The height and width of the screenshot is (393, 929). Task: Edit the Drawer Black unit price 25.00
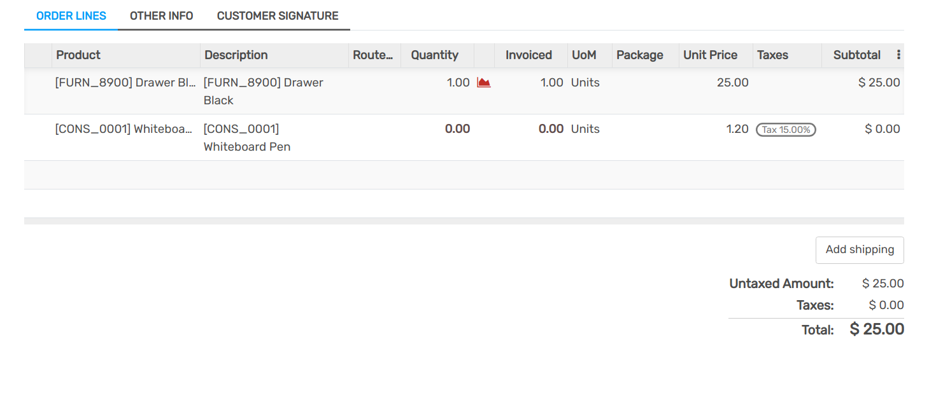click(x=732, y=83)
